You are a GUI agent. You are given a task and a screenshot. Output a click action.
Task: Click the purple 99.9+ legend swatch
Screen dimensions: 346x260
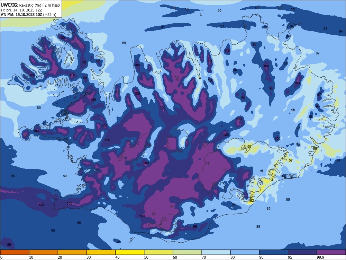pos(331,252)
